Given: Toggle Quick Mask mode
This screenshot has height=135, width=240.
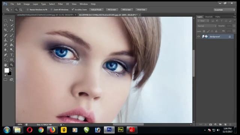Looking at the screenshot, I should pyautogui.click(x=5, y=79).
